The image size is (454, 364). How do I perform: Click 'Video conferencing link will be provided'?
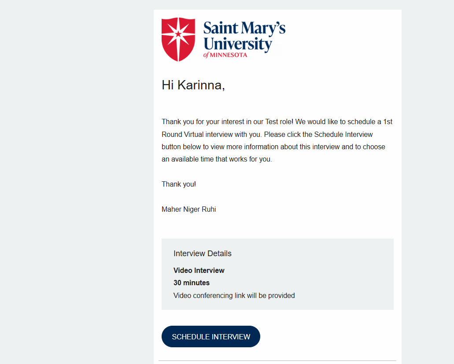234,295
